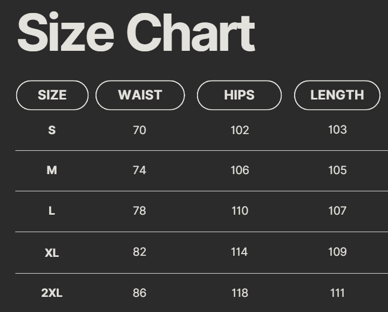The width and height of the screenshot is (388, 312).
Task: Click the SIZE header pill
Action: point(52,95)
